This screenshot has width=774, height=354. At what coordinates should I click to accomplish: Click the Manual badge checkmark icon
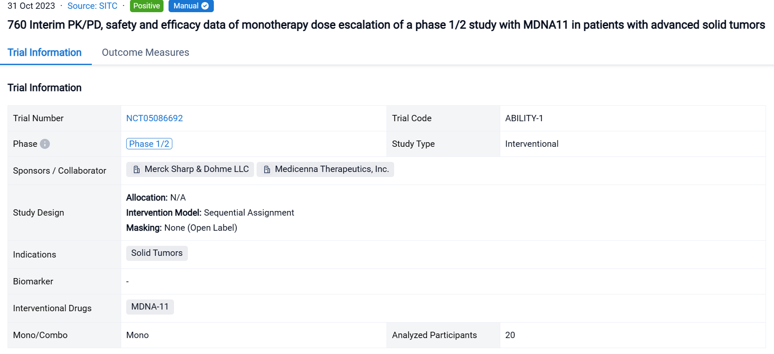[x=205, y=6]
